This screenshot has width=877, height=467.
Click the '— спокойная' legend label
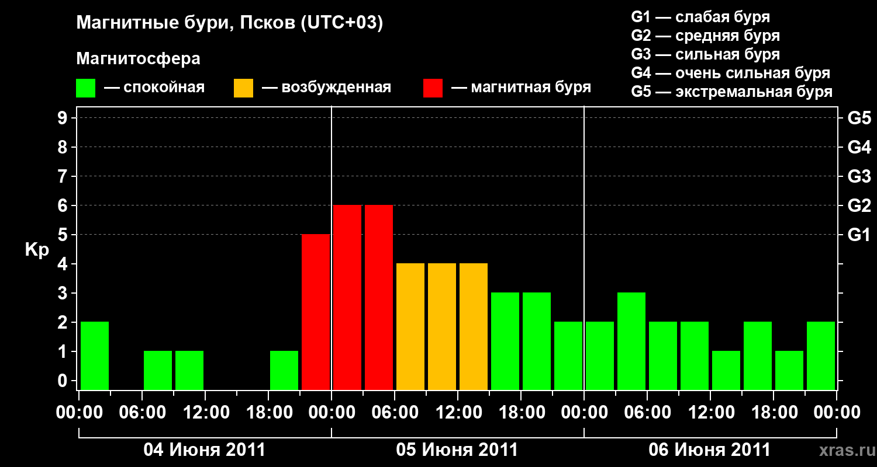[154, 88]
